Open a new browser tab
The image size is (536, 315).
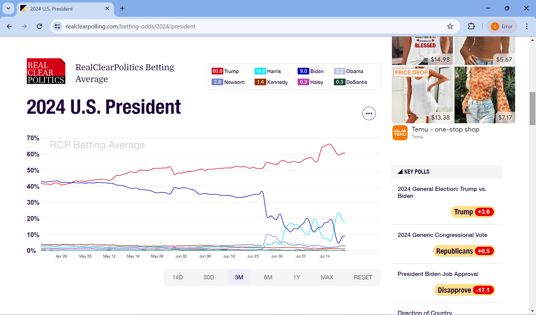tap(122, 9)
